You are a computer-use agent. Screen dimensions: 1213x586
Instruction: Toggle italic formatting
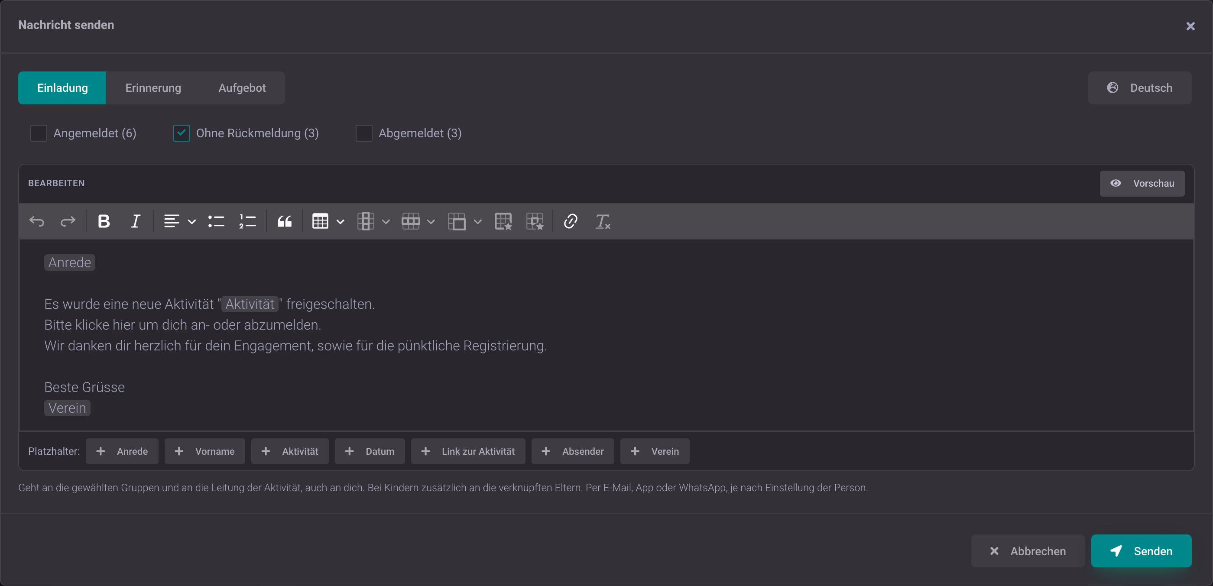pos(135,221)
